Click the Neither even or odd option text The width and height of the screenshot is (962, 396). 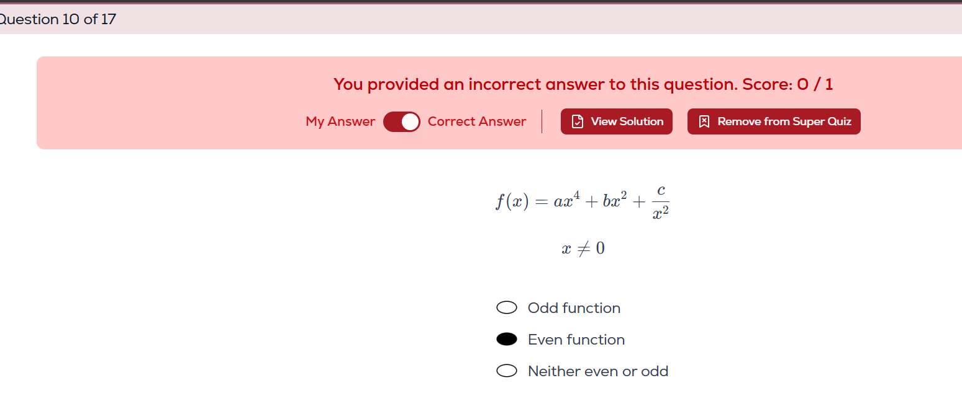(598, 371)
